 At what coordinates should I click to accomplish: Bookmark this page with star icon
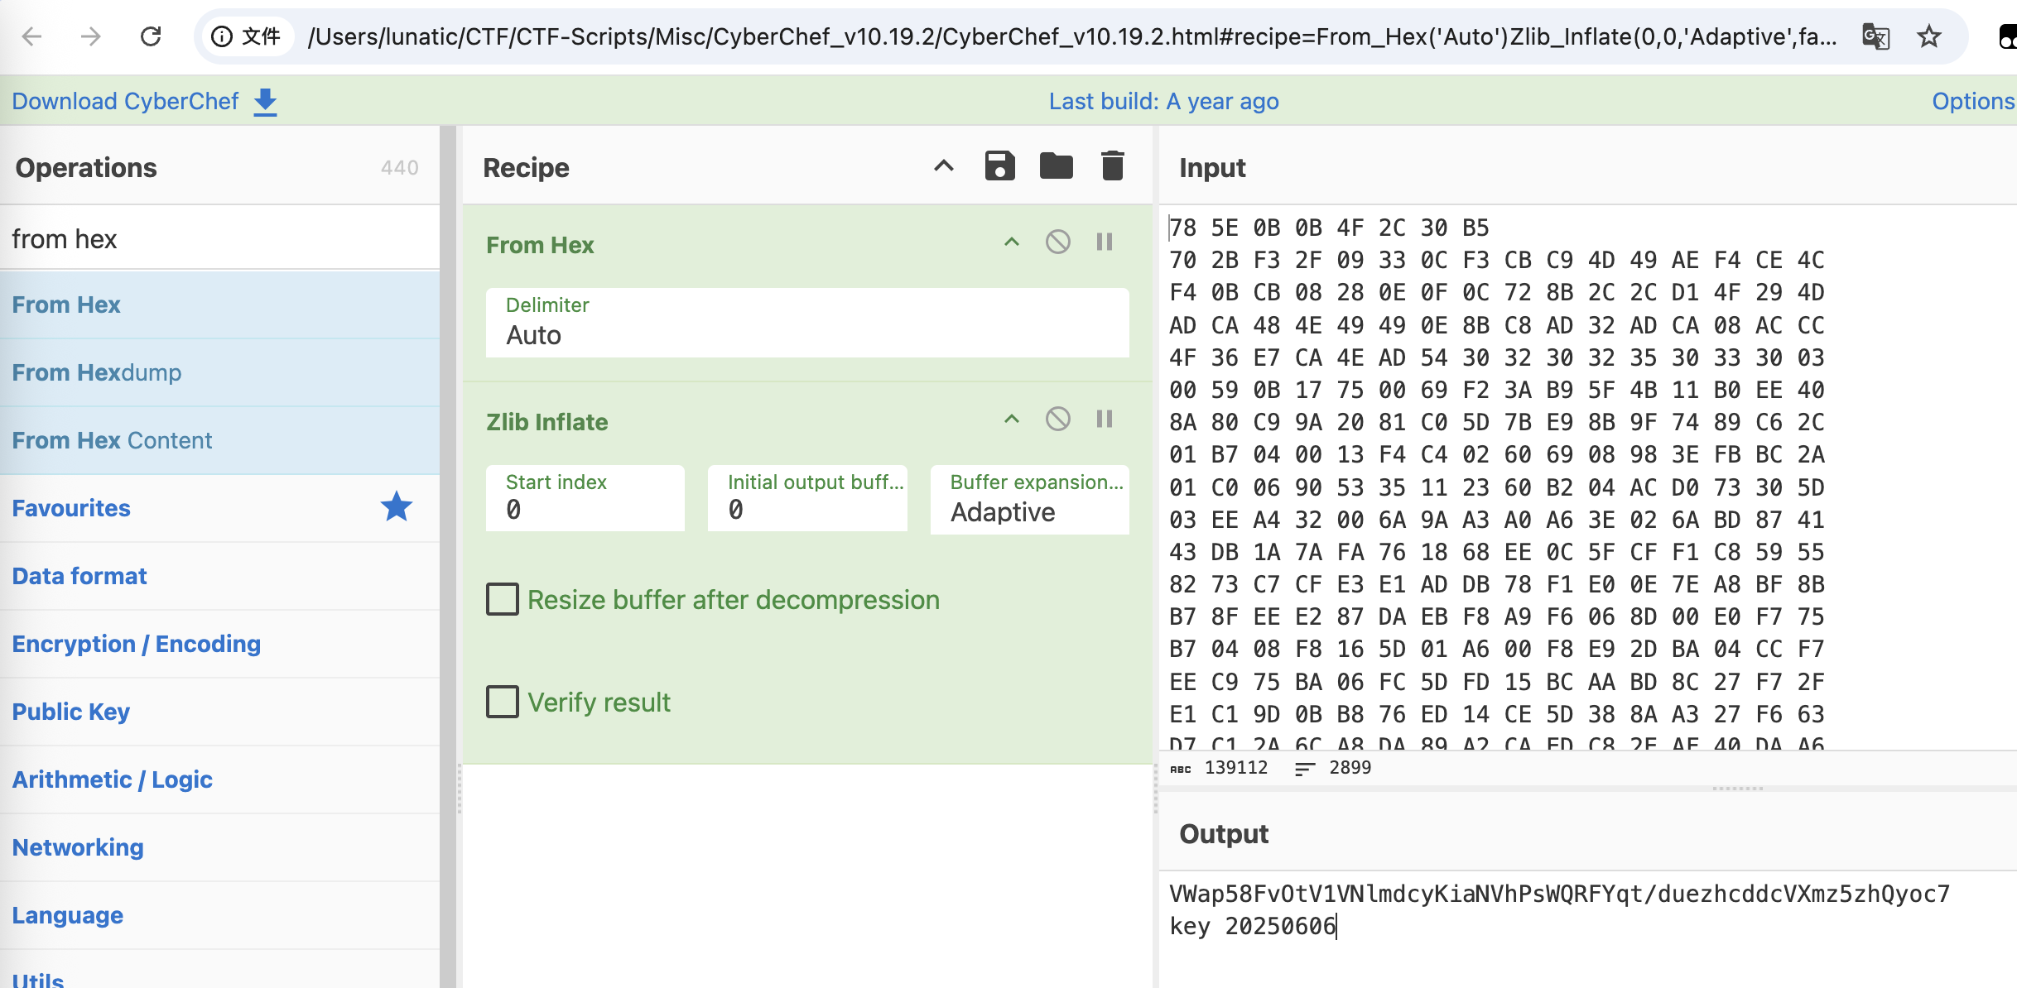tap(1928, 36)
